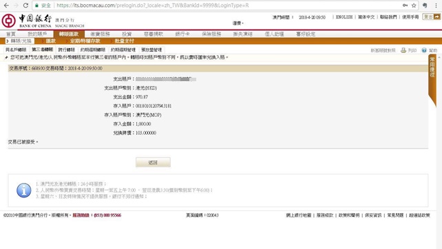
Task: Open the 使用手冊 link
Action: pyautogui.click(x=410, y=17)
